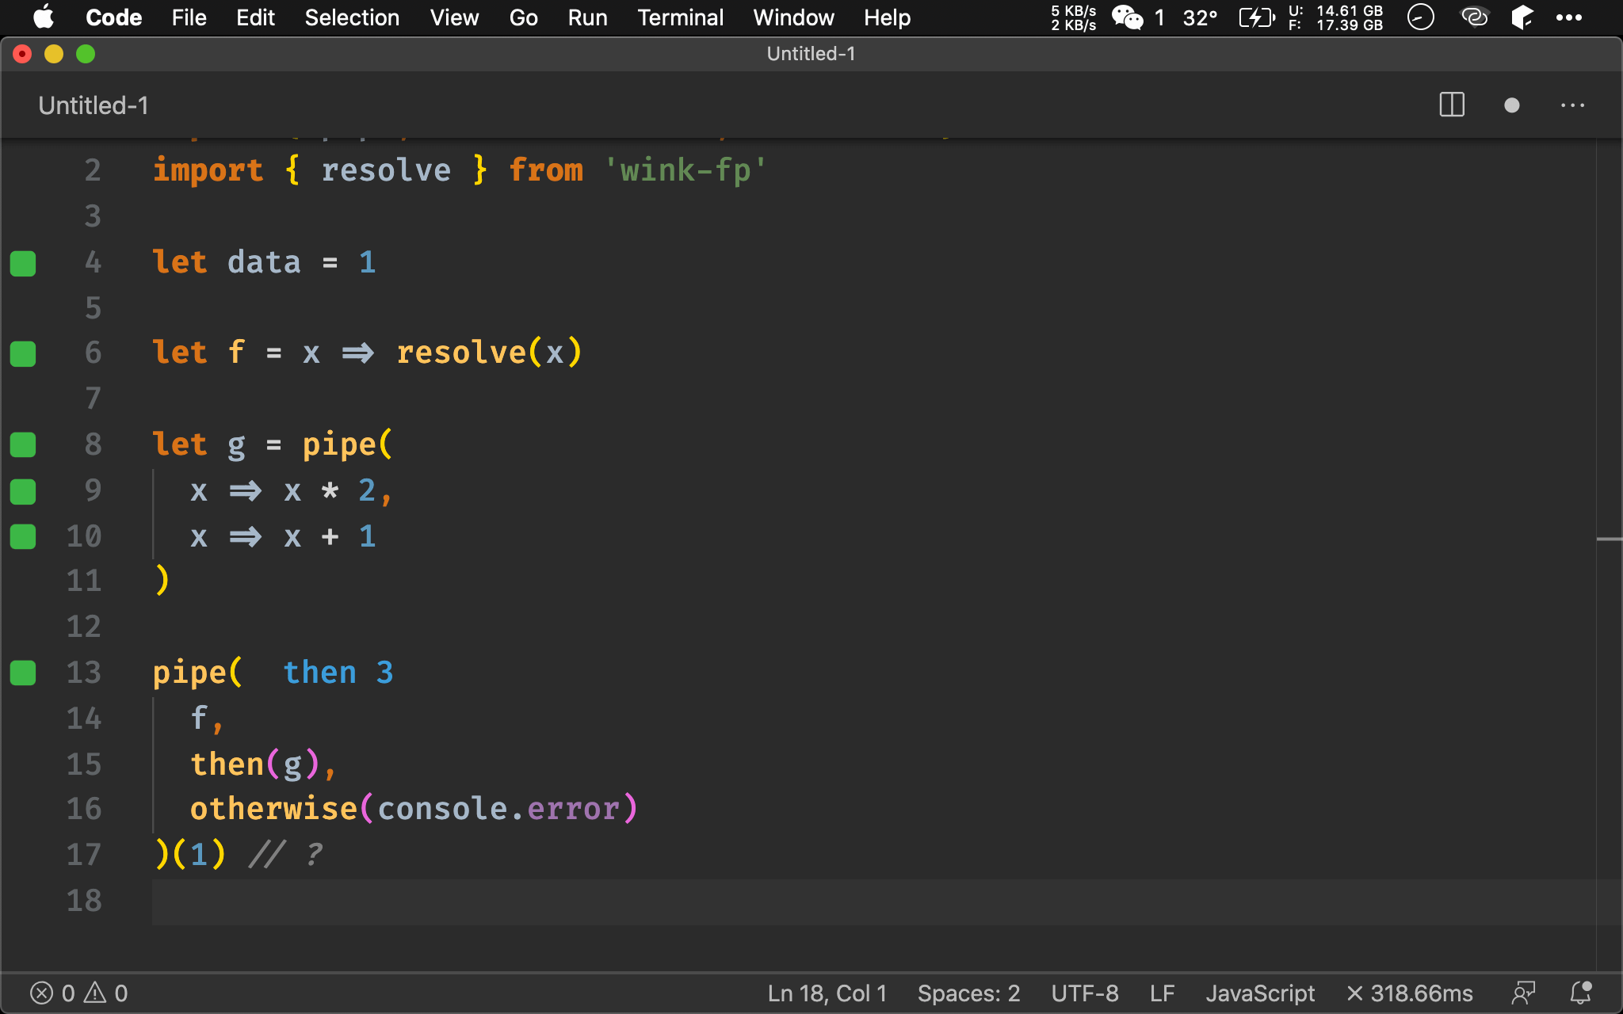Viewport: 1623px width, 1014px height.
Task: Click 'otherwise' on line 16
Action: tap(273, 809)
